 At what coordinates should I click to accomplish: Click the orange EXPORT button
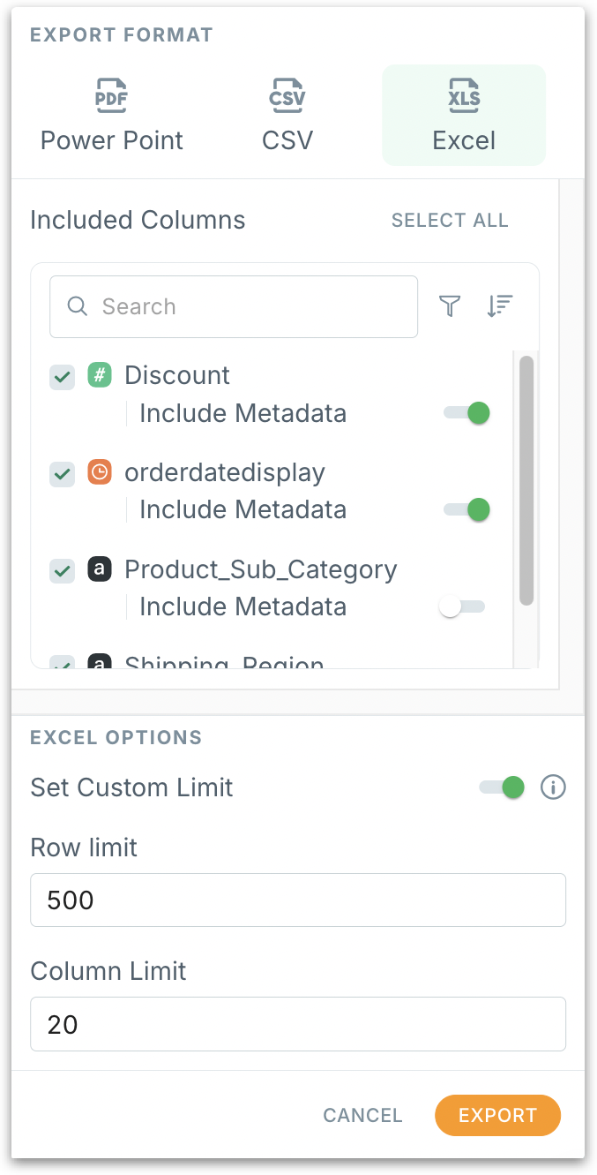tap(497, 1115)
